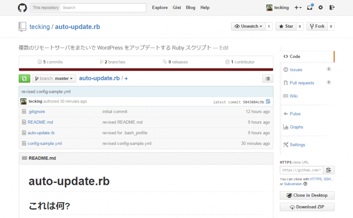Click the Clone in Desktop button
The width and height of the screenshot is (353, 218).
click(307, 195)
